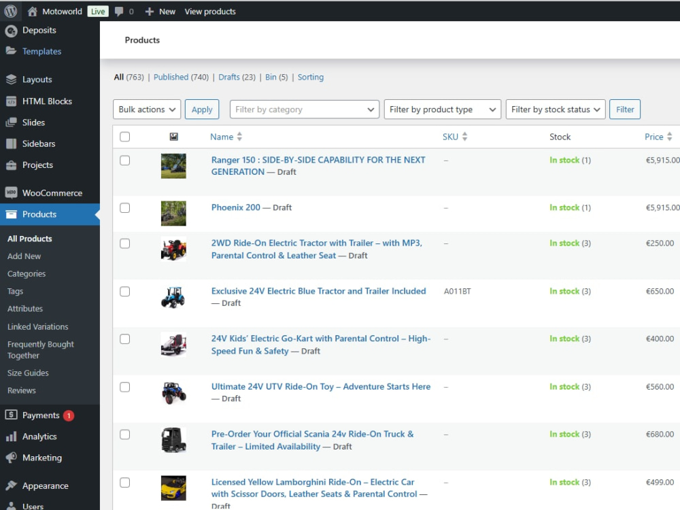Check the Phoenix 200 product checkbox
Viewport: 680px width, 510px height.
[125, 207]
